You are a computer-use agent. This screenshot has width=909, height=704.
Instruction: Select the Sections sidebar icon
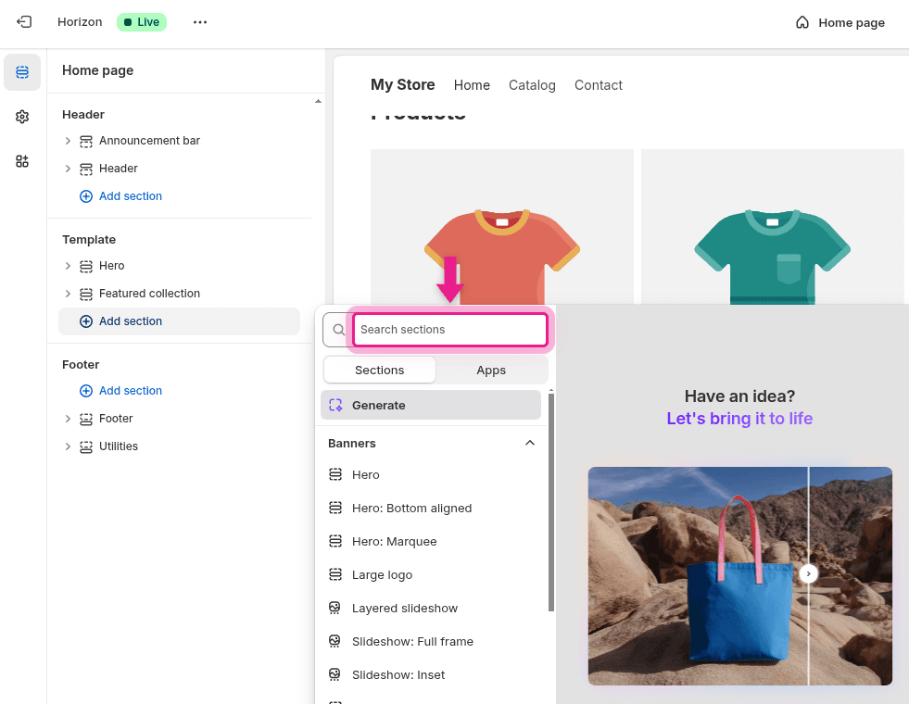pos(22,72)
